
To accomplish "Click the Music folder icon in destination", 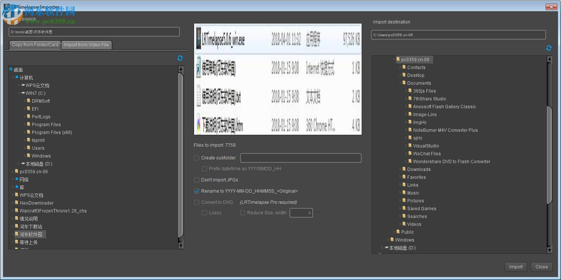I will (x=404, y=193).
